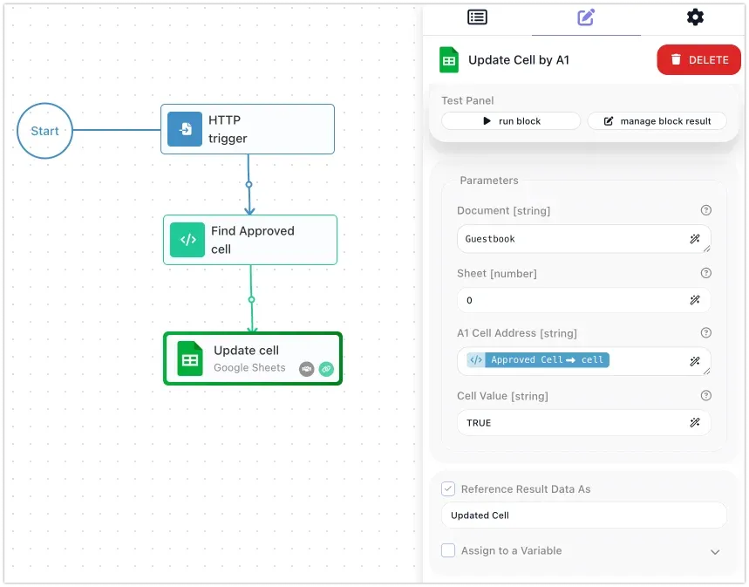Click magic wand in Document field
The width and height of the screenshot is (749, 587).
pyautogui.click(x=695, y=238)
